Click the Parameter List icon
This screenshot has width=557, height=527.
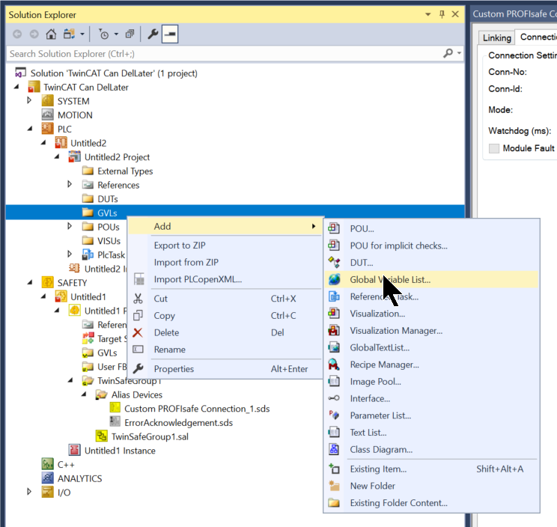point(334,415)
